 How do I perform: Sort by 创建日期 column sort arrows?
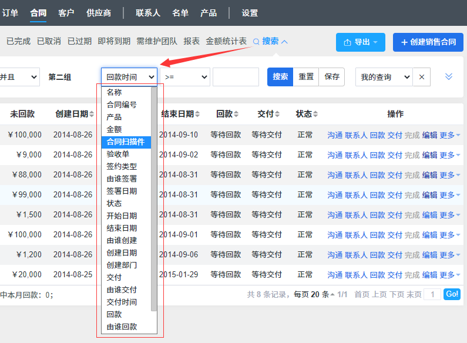92,114
